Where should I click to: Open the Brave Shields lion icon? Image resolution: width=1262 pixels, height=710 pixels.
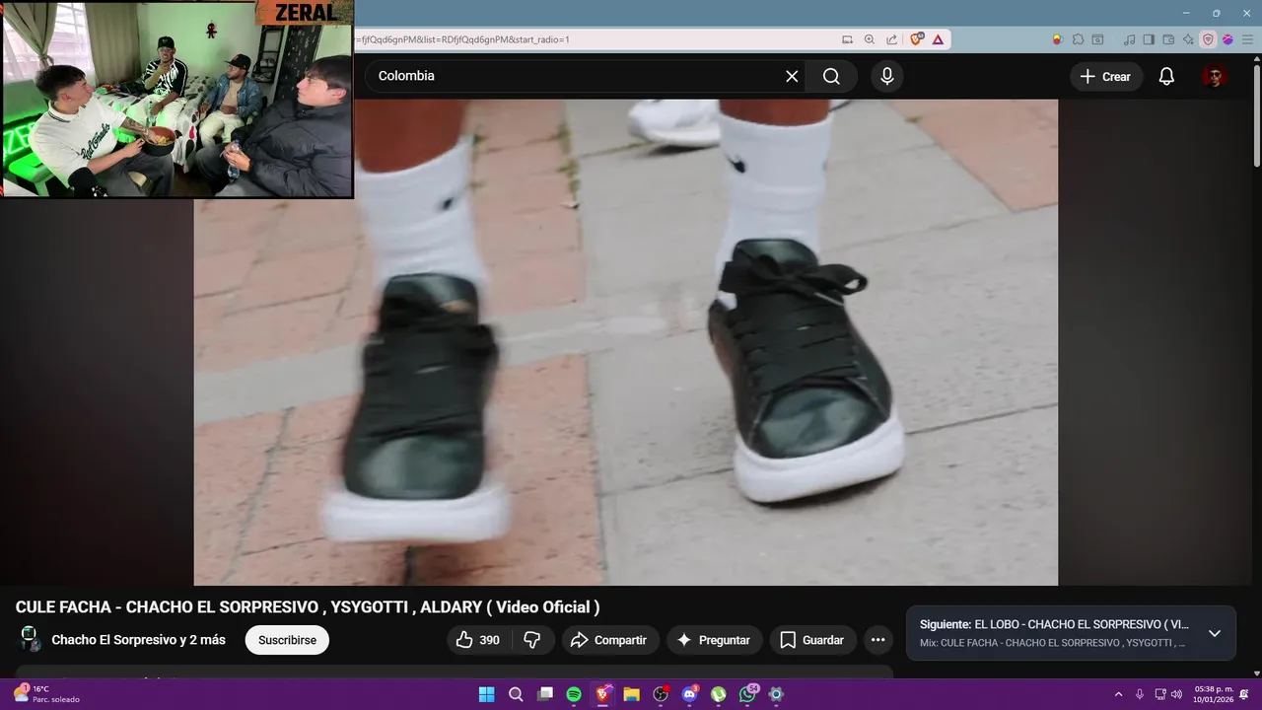point(917,39)
